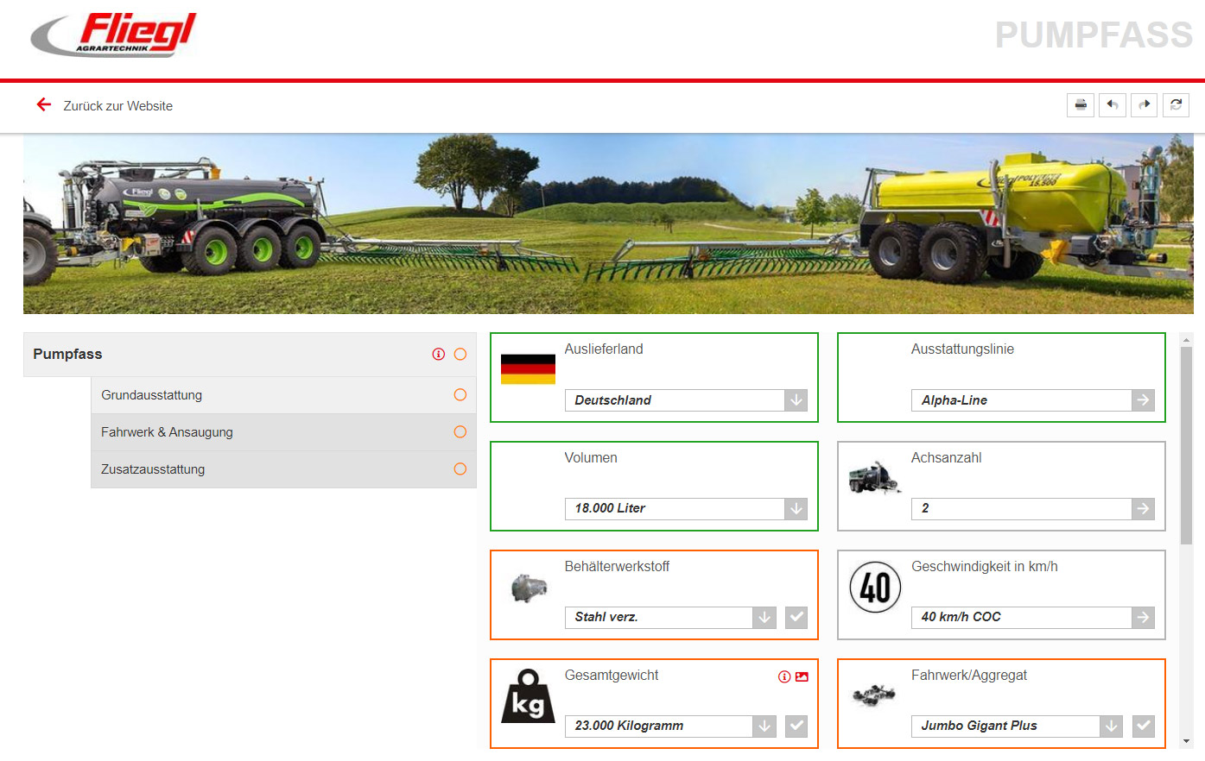Screen dimensions: 1205x761
Task: Click the refresh configuration icon
Action: tap(1176, 105)
